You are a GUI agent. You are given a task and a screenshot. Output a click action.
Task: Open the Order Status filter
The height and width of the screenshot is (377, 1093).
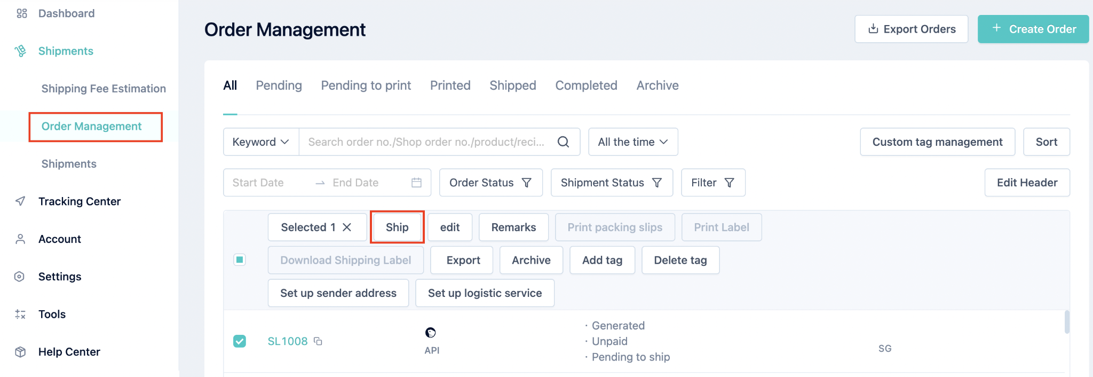pyautogui.click(x=490, y=183)
